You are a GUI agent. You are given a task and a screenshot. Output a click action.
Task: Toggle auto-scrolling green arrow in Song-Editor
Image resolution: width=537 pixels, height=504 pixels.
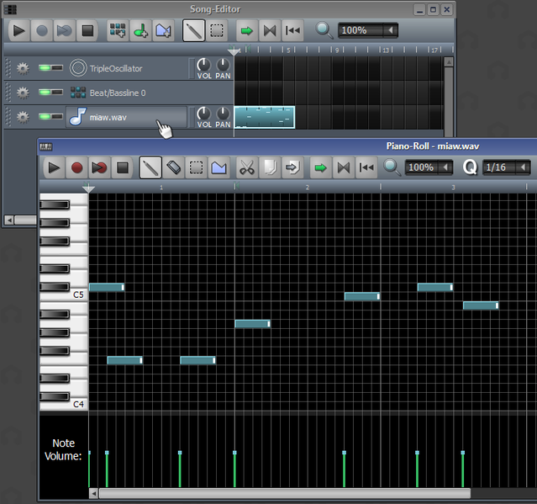(x=247, y=31)
